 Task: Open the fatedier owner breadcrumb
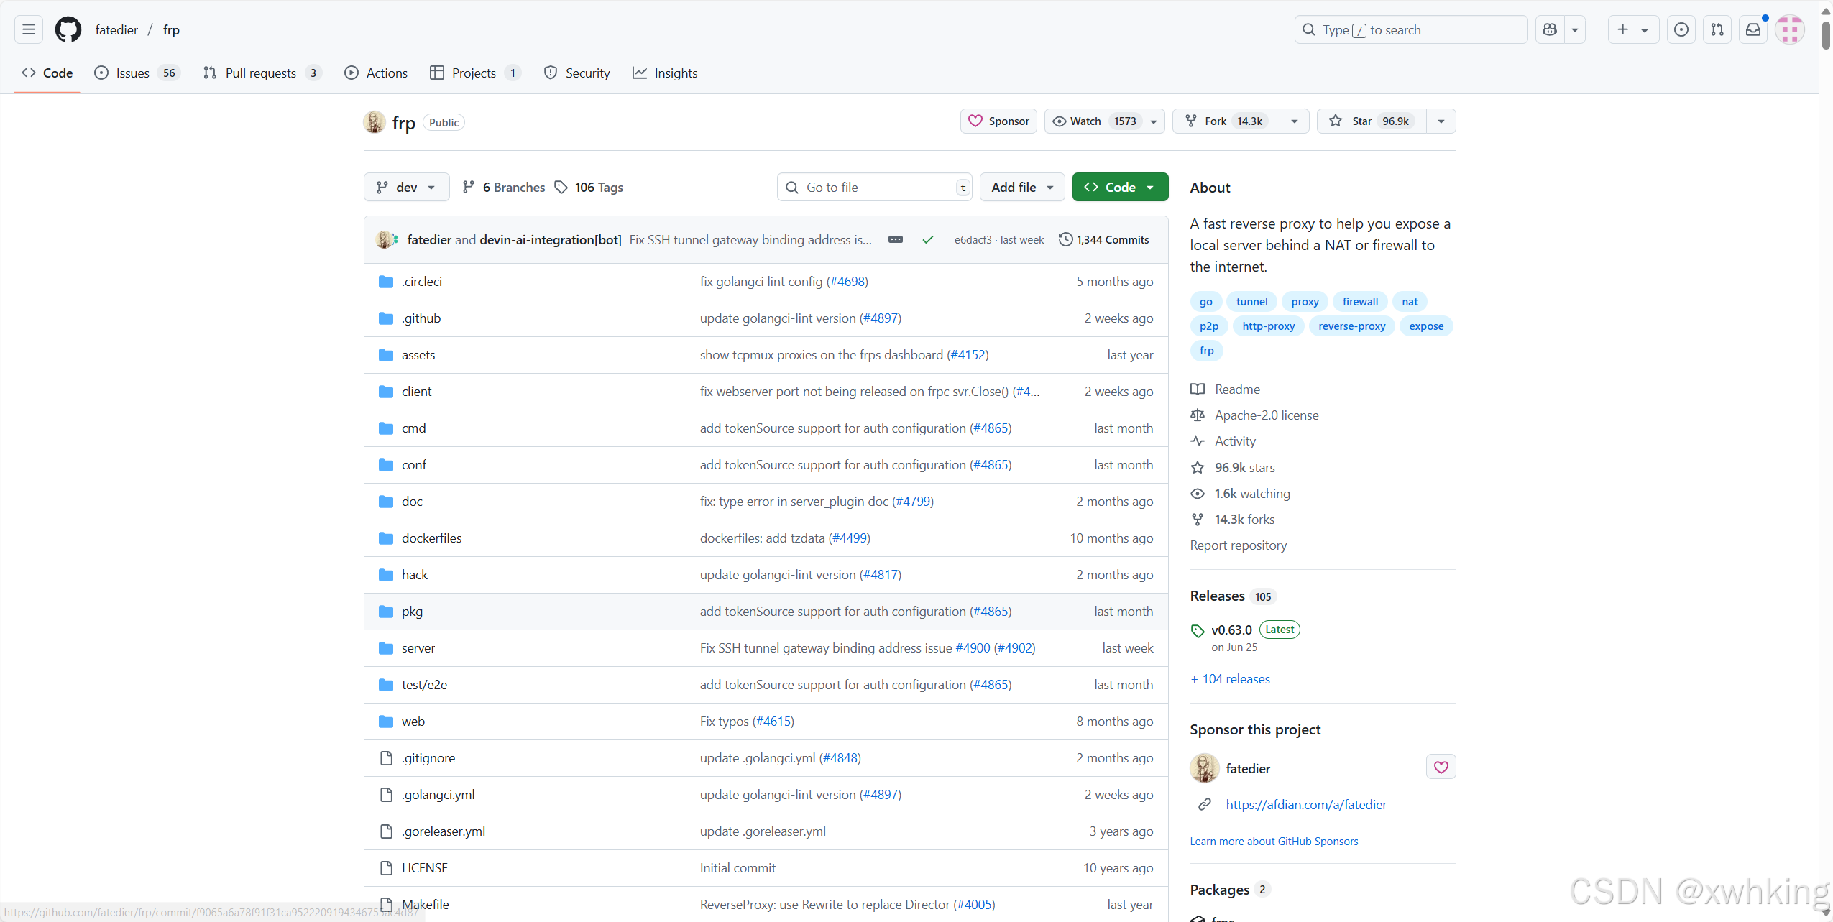tap(116, 29)
